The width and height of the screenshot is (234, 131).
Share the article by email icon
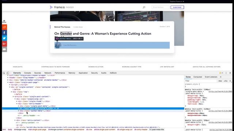(4, 49)
